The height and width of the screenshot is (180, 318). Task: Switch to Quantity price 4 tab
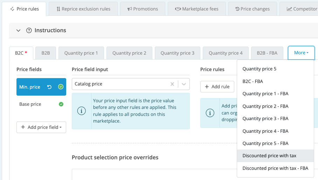(226, 53)
